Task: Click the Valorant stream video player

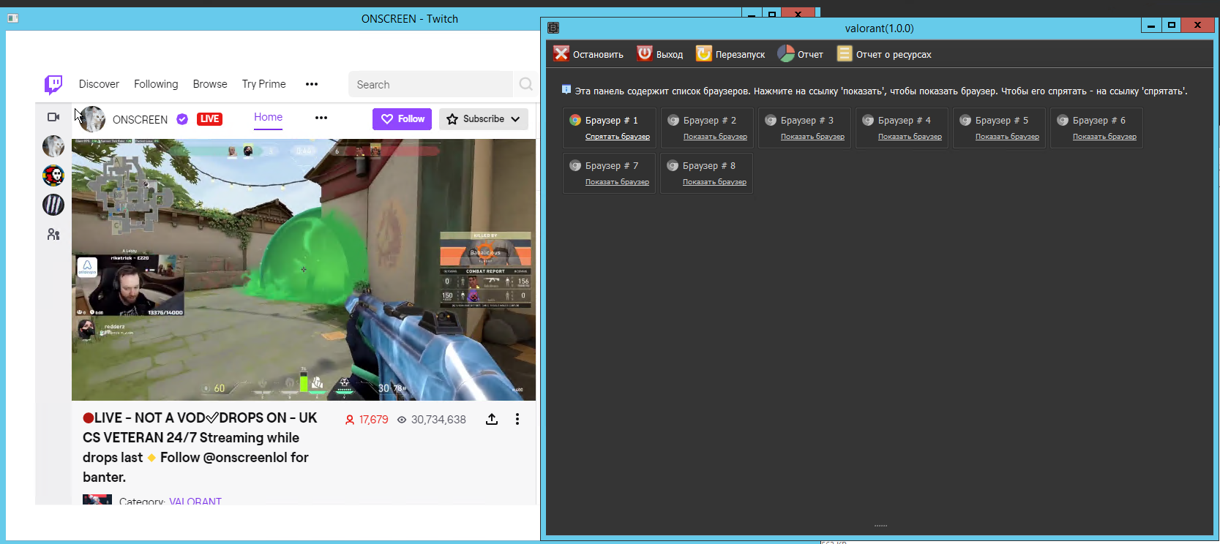Action: [x=304, y=270]
